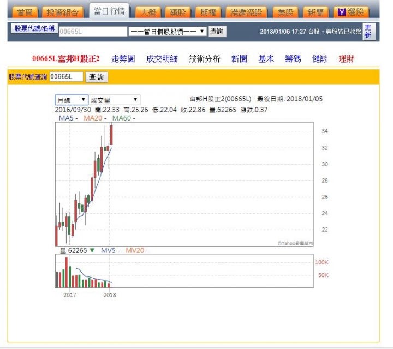Open the 成交明細 link

pyautogui.click(x=162, y=59)
